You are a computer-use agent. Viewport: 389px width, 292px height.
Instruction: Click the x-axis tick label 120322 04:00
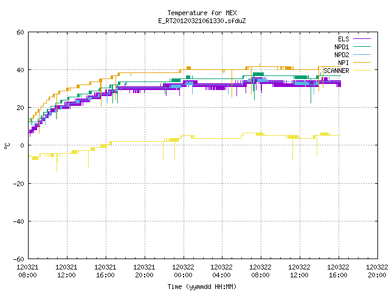point(221,271)
